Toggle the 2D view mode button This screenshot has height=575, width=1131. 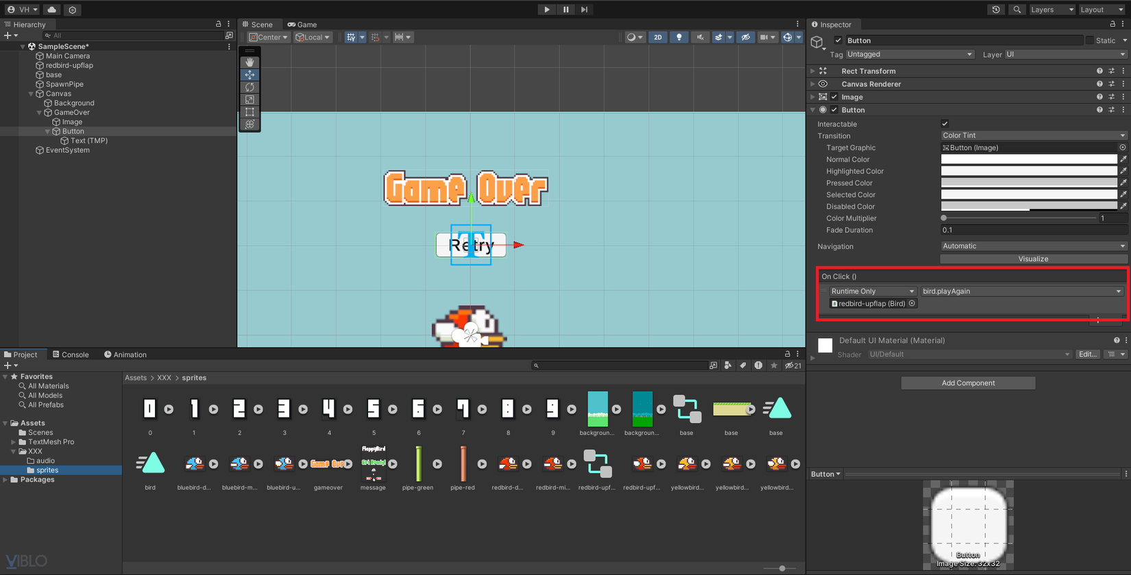pyautogui.click(x=657, y=38)
